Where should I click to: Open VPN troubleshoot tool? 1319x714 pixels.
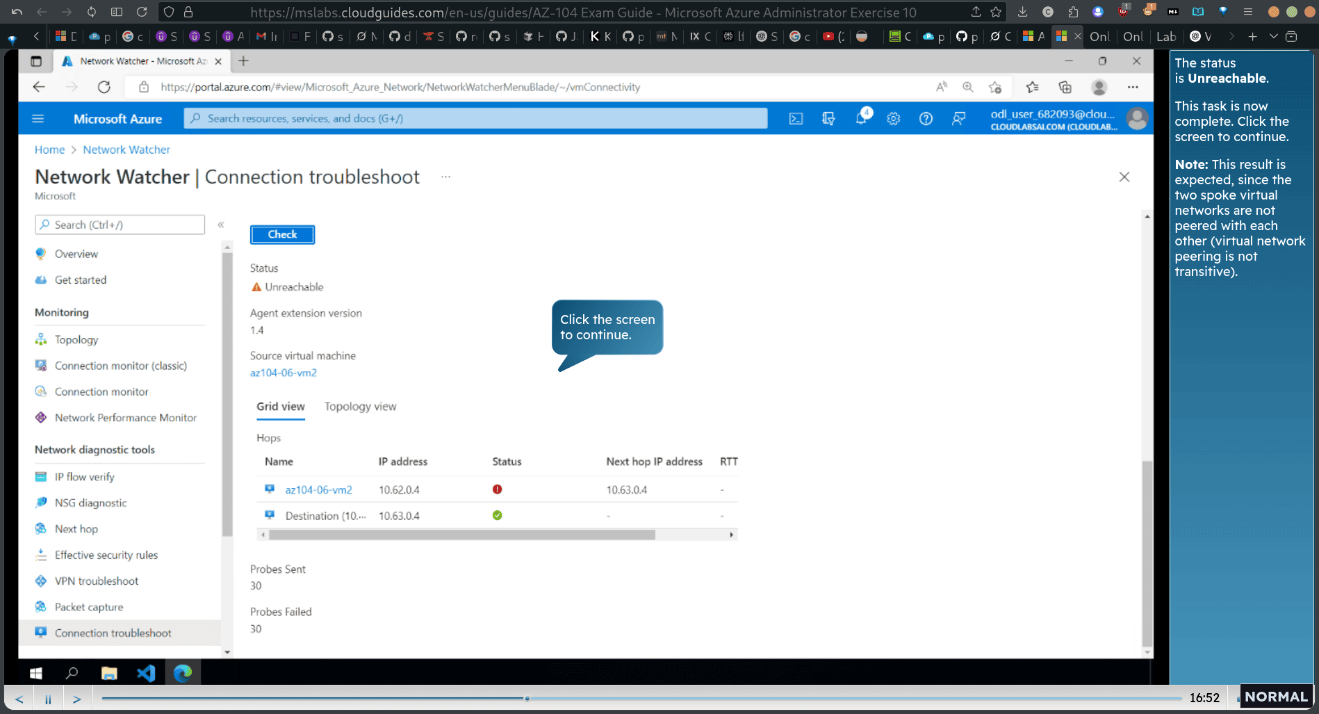coord(97,581)
